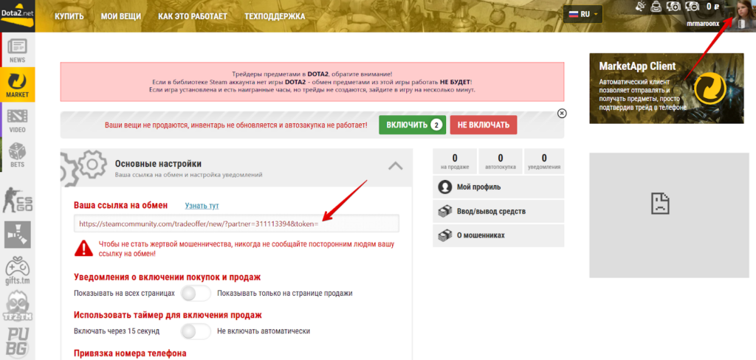Viewport: 756px width, 360px height.
Task: Close the sales warning banner
Action: tap(562, 114)
